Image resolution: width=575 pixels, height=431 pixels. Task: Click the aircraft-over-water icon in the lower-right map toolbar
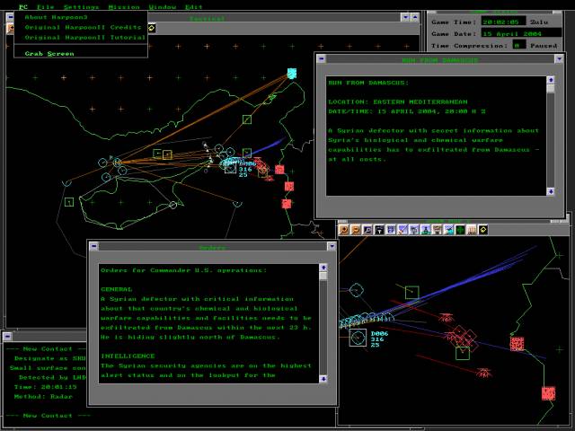click(x=448, y=230)
